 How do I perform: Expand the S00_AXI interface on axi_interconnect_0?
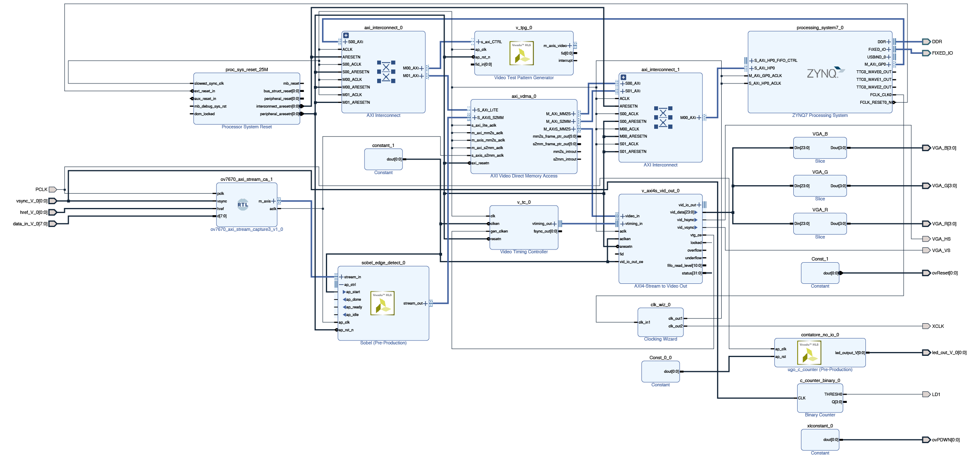tap(345, 42)
